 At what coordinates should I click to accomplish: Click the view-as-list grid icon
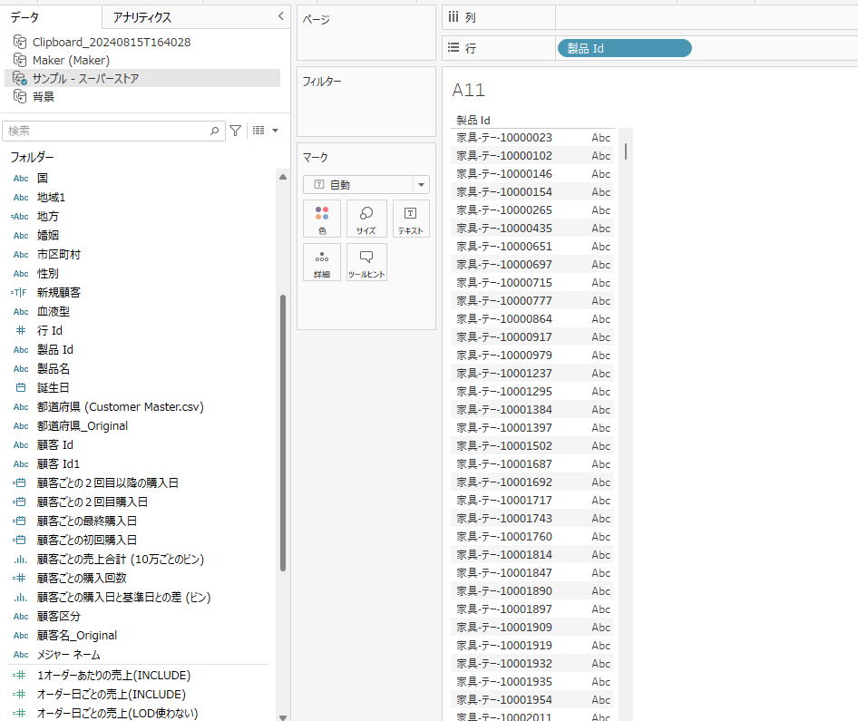[258, 131]
